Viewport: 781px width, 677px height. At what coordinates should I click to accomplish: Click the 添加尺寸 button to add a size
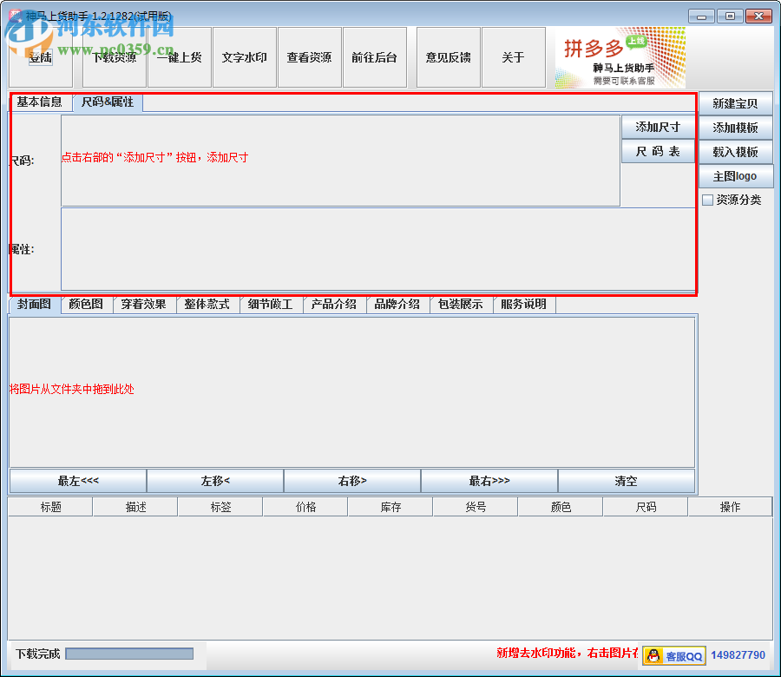[657, 127]
